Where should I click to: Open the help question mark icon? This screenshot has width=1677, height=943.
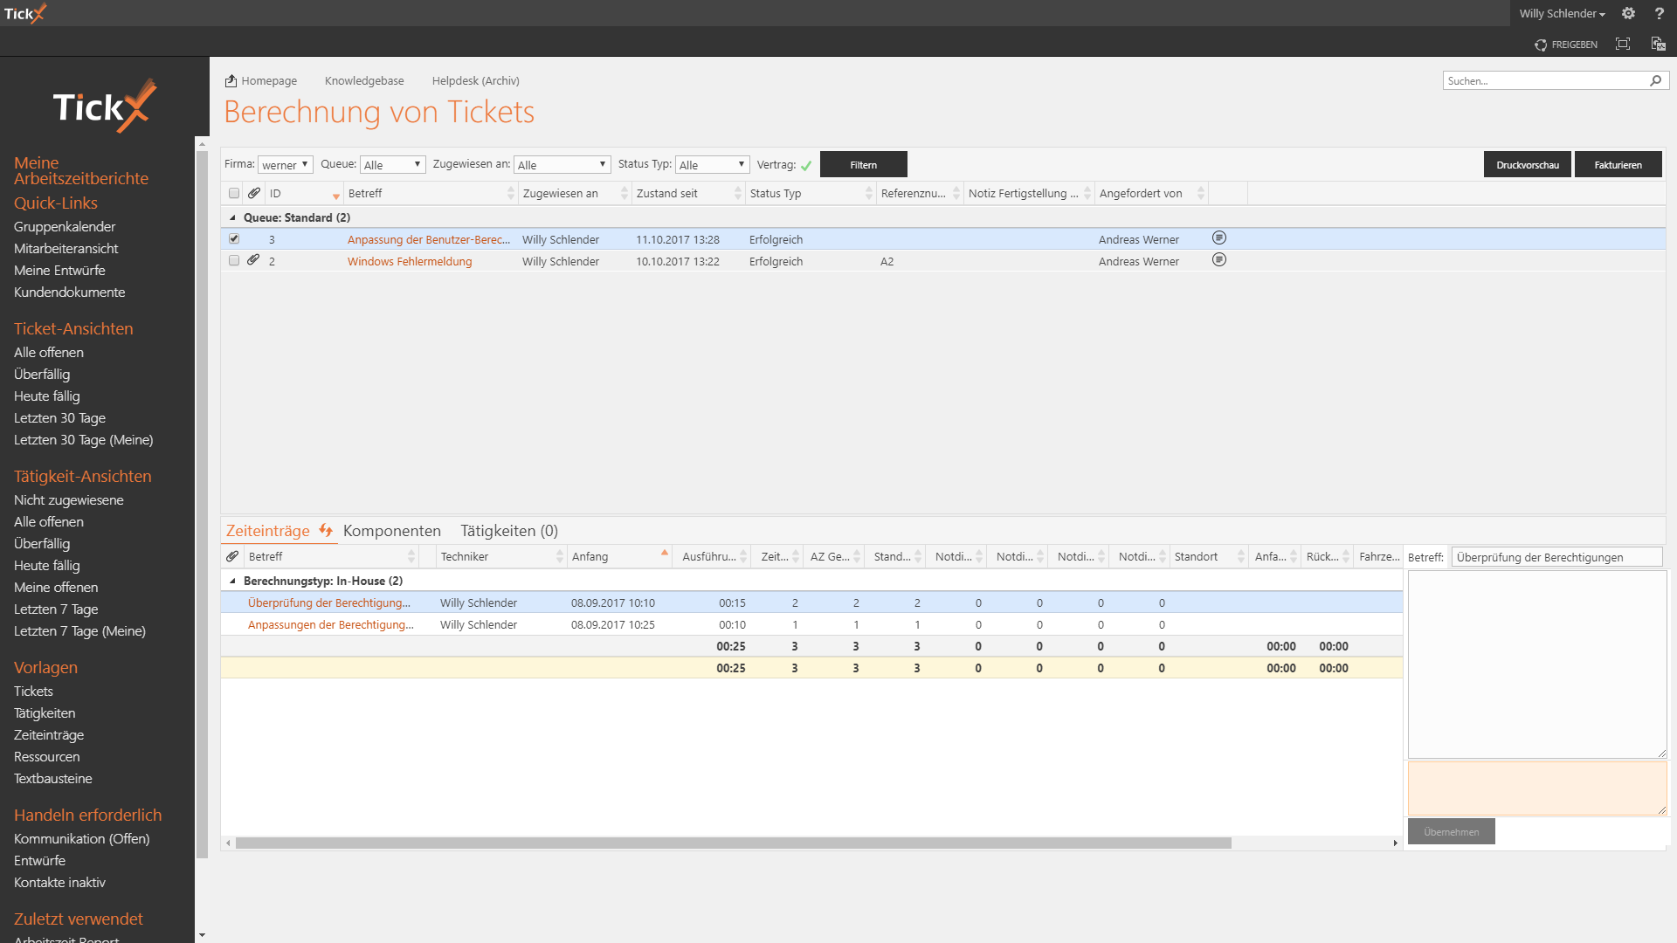click(1659, 13)
